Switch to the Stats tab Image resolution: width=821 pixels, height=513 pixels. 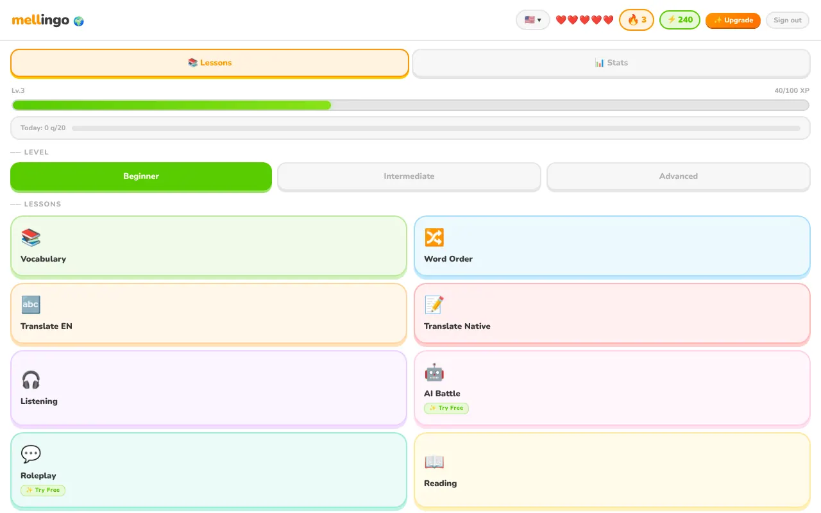611,63
